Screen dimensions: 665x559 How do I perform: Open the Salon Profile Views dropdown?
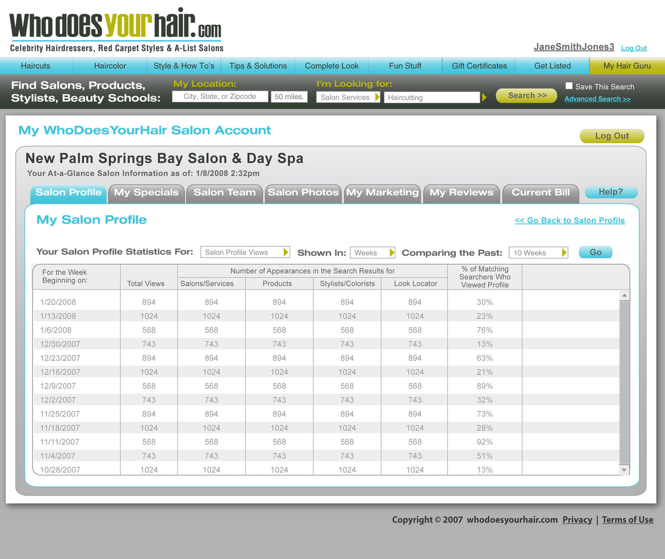(245, 252)
